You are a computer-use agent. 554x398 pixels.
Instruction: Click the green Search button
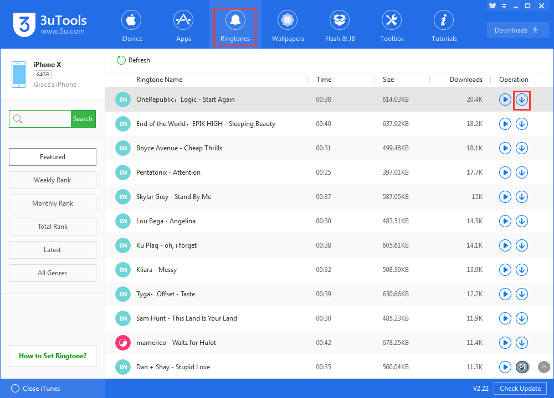pos(83,119)
